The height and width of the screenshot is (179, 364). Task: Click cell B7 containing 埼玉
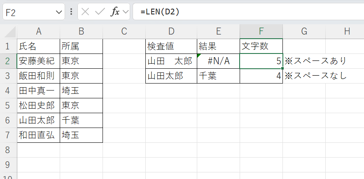(x=81, y=135)
